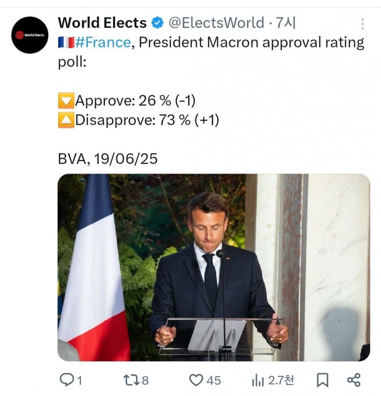This screenshot has height=396, width=381.
Task: Open the #France hashtag link
Action: coord(103,42)
